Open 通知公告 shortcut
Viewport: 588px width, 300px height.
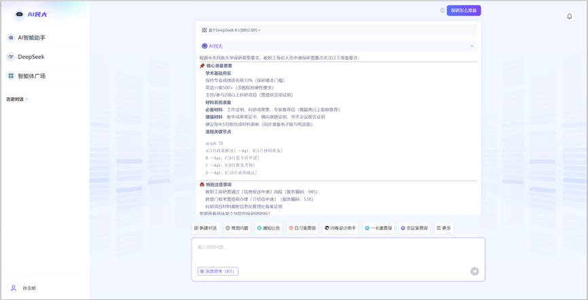click(x=268, y=228)
